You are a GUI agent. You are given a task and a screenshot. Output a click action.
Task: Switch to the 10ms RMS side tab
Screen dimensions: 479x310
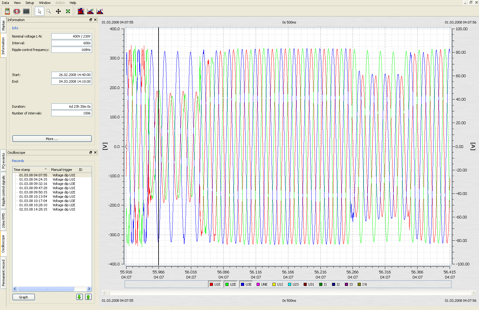[x=3, y=220]
